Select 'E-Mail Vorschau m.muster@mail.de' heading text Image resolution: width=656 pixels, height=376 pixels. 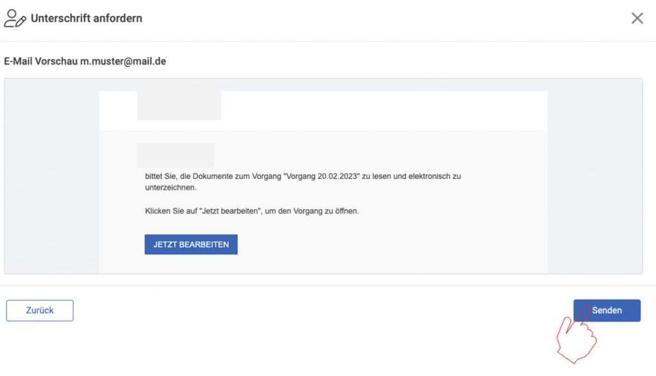[x=85, y=61]
